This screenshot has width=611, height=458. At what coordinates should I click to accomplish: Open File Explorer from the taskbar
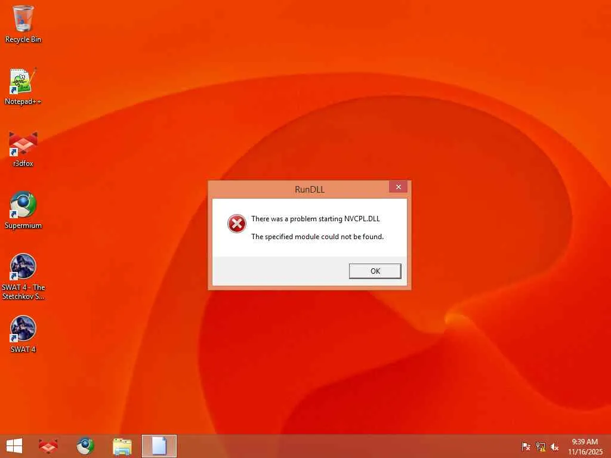click(122, 446)
